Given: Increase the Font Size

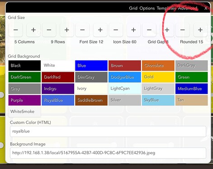Looking at the screenshot, I should click(100, 30).
